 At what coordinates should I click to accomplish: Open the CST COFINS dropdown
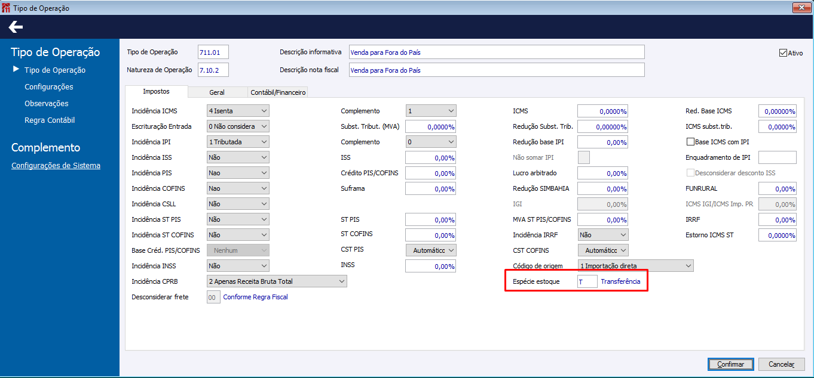tap(603, 250)
